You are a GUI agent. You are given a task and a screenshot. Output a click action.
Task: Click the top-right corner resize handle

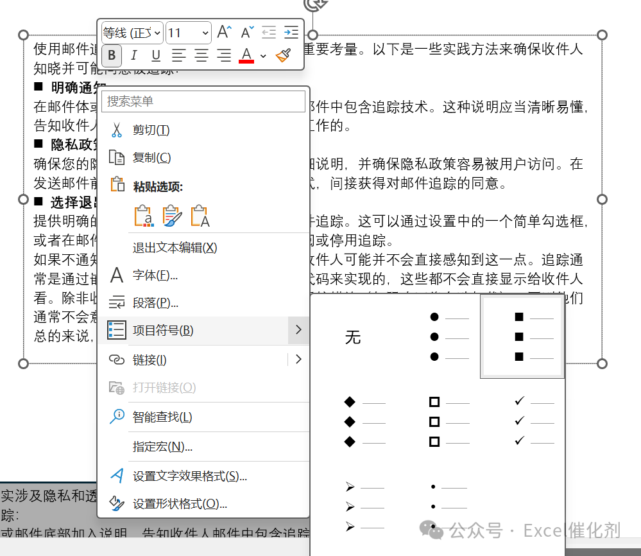[x=602, y=35]
